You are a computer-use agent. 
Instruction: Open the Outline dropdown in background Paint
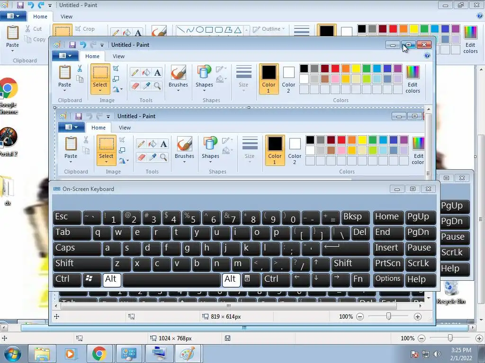pos(269,29)
